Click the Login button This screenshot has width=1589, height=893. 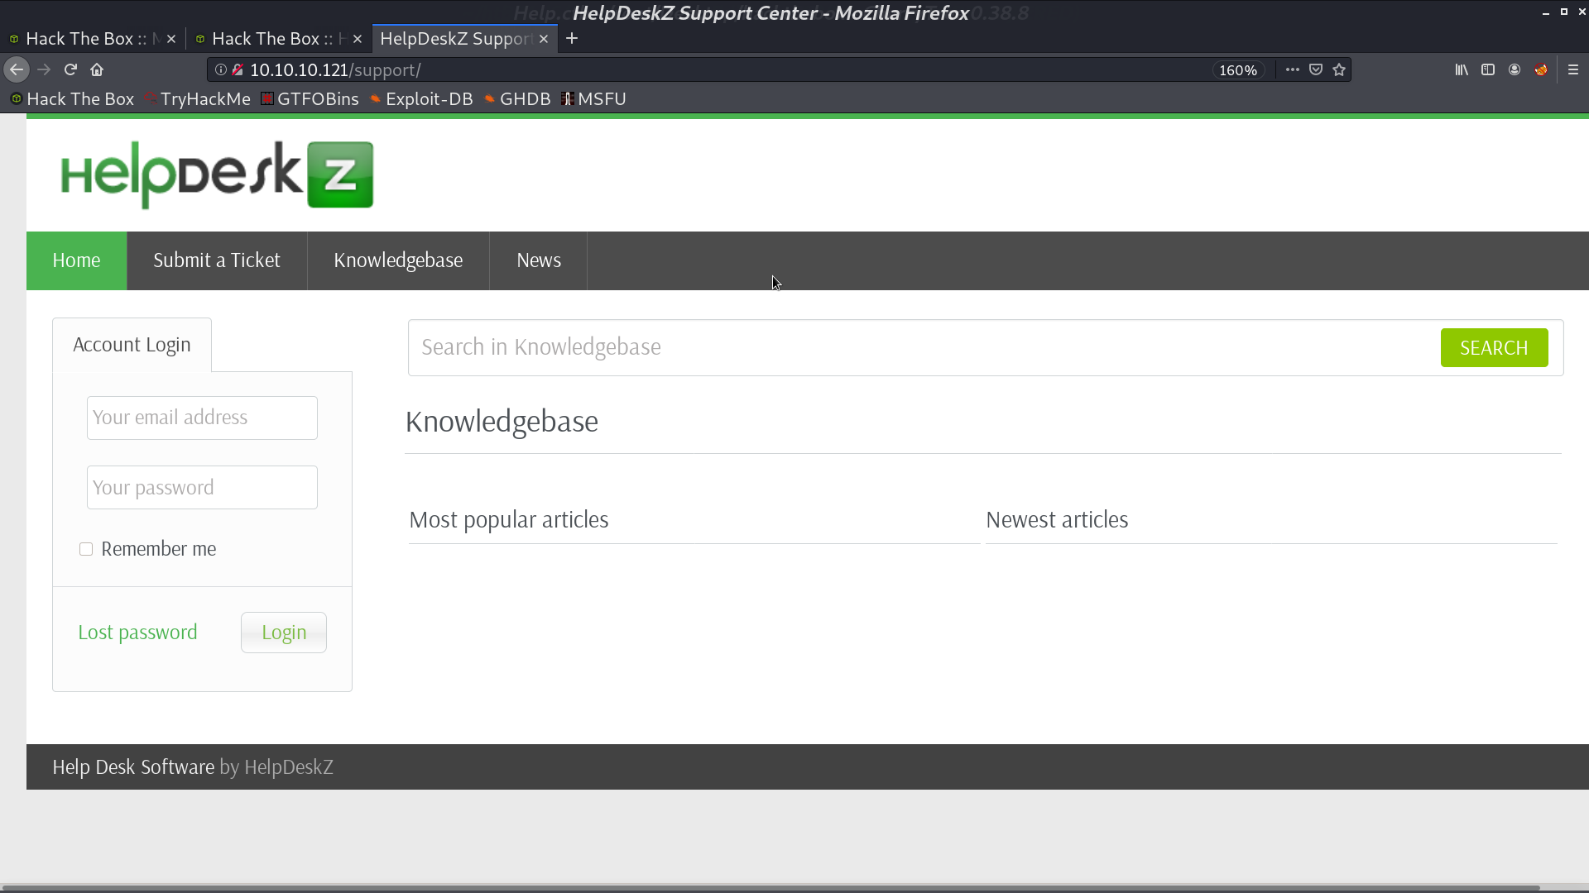tap(284, 633)
